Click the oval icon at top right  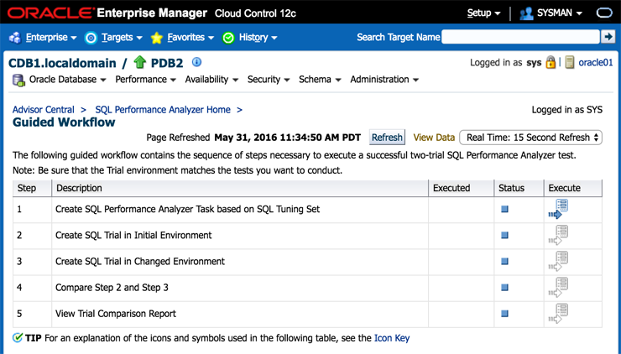click(604, 13)
